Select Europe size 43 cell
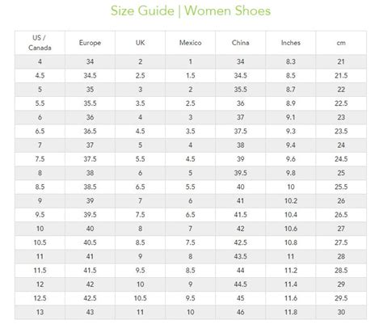This screenshot has height=324, width=383. 90,312
